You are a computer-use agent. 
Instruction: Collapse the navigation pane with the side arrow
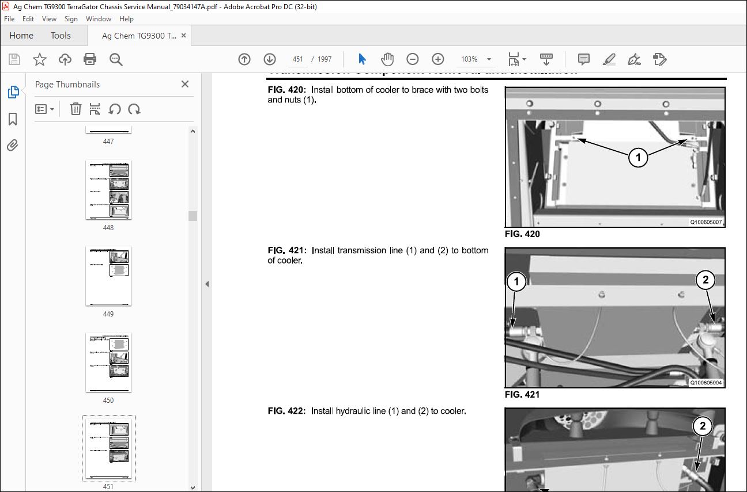point(206,284)
